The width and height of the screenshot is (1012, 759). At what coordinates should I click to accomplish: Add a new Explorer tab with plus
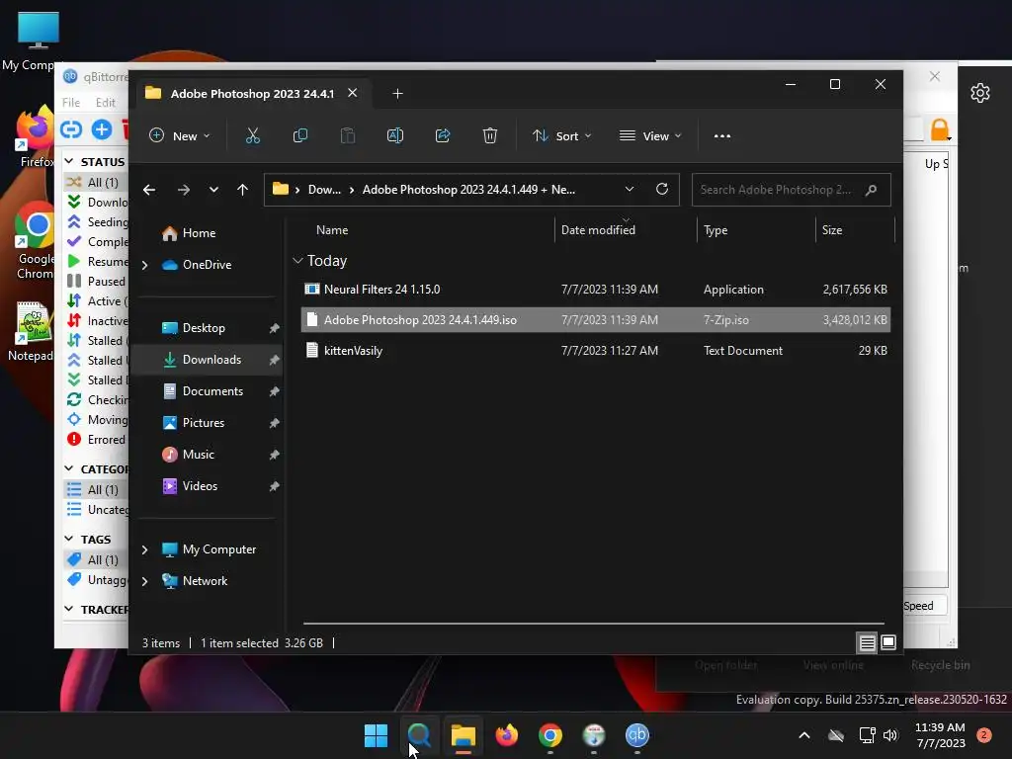397,94
